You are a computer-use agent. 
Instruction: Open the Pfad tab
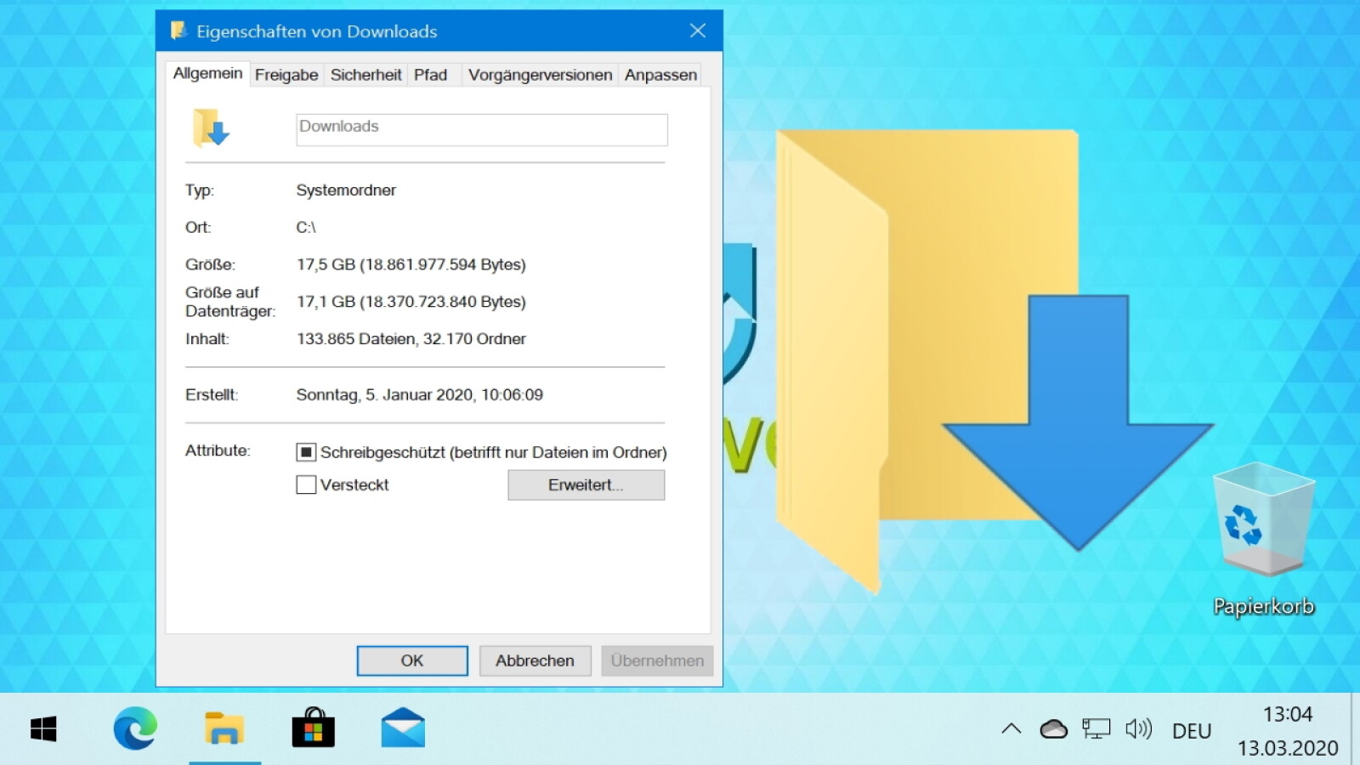(431, 75)
